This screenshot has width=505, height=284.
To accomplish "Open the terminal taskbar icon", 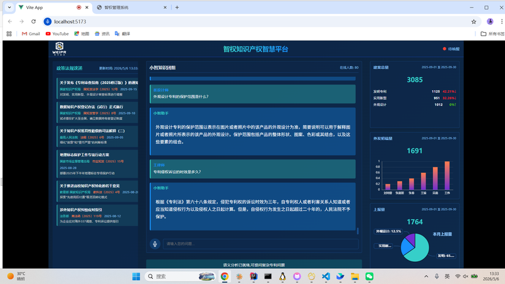I will click(x=268, y=276).
